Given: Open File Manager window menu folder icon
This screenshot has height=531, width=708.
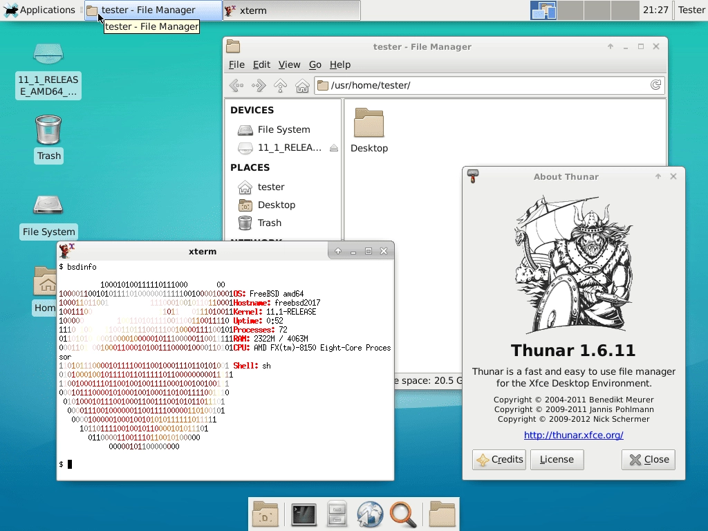Looking at the screenshot, I should click(x=233, y=46).
